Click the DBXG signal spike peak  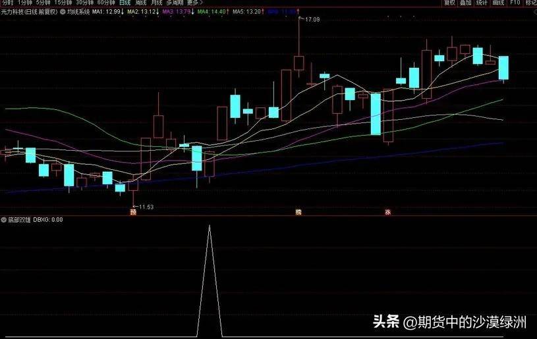click(210, 226)
